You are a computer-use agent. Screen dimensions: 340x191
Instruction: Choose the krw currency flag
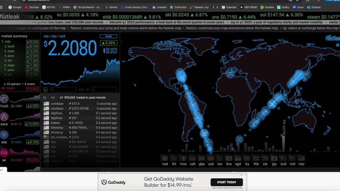click(229, 158)
